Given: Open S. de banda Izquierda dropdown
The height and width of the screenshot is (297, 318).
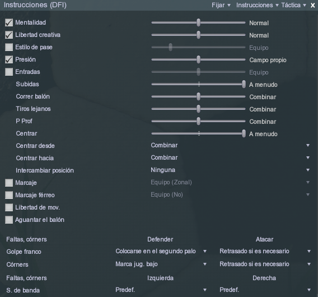Looking at the screenshot, I should [161, 290].
